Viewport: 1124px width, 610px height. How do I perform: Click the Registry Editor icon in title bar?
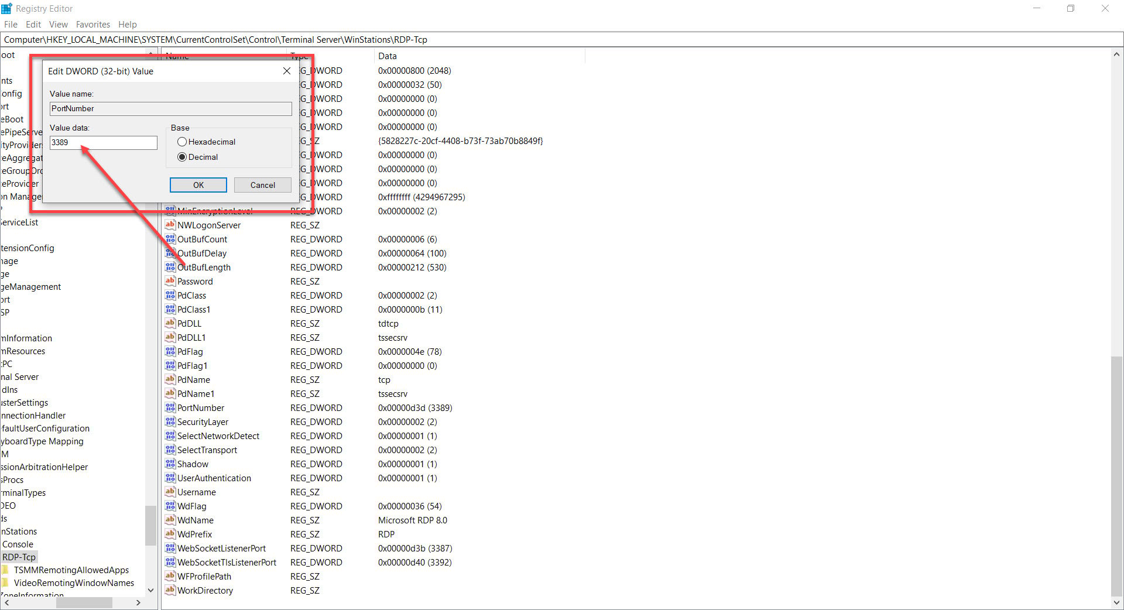[6, 8]
